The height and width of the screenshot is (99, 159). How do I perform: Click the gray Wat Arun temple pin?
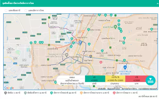coord(67,55)
